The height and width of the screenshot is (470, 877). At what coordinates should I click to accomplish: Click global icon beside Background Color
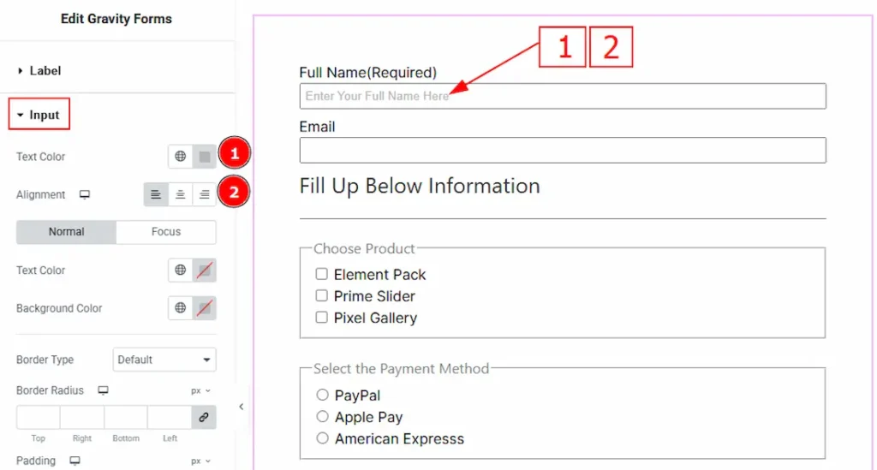(x=180, y=308)
